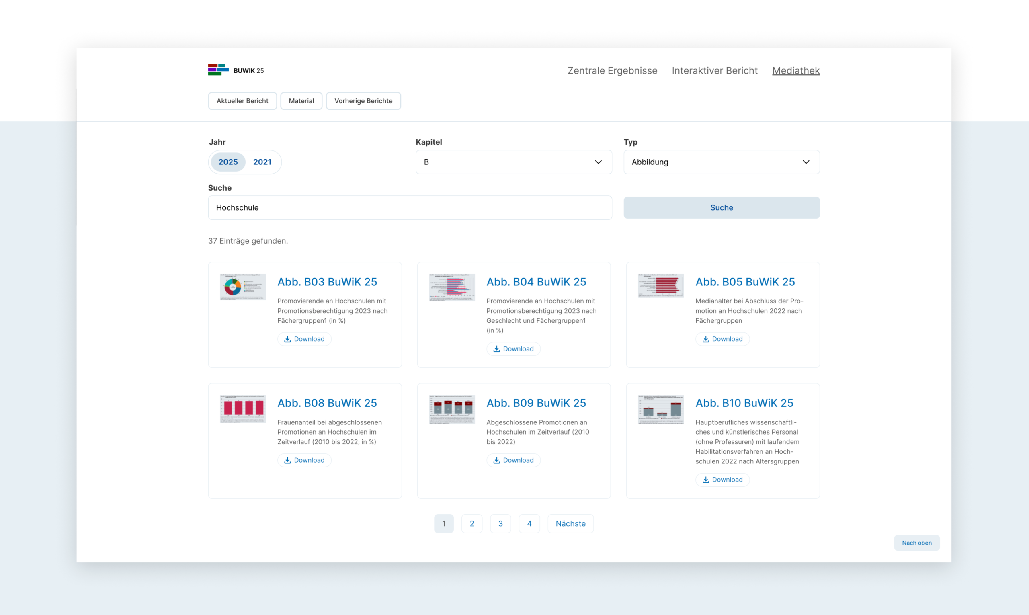Screen dimensions: 1029x615
Task: Click download icon for Abb. B03
Action: (287, 339)
